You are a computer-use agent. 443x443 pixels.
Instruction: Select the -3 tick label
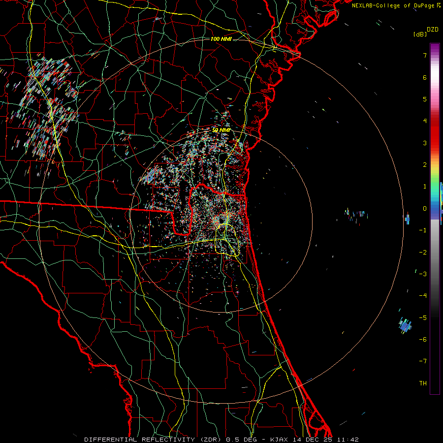[x=423, y=274]
